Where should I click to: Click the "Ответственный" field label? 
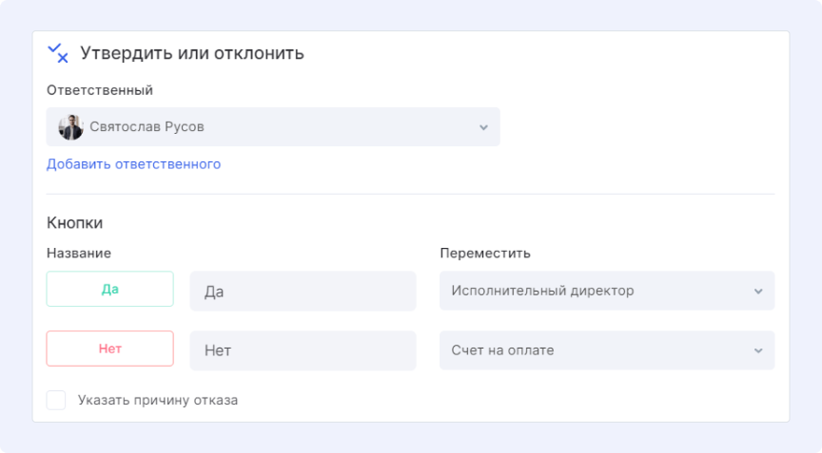pos(100,90)
